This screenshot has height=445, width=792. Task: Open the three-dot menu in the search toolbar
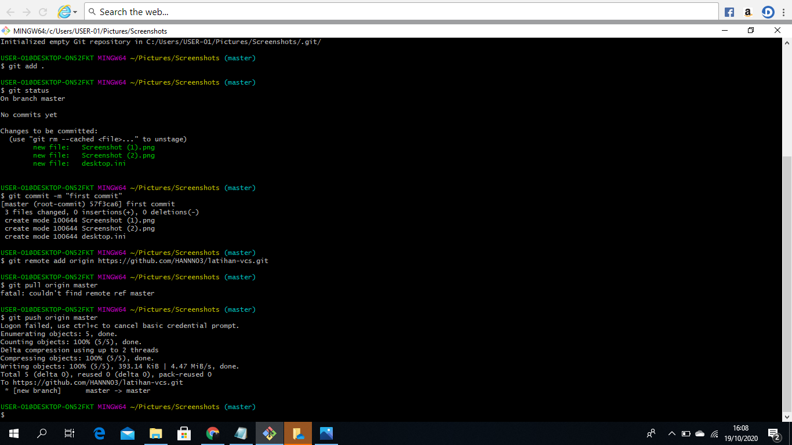(784, 12)
